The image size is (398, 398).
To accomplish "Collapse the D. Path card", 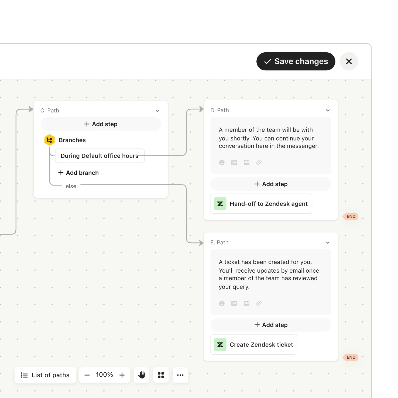I will (328, 110).
